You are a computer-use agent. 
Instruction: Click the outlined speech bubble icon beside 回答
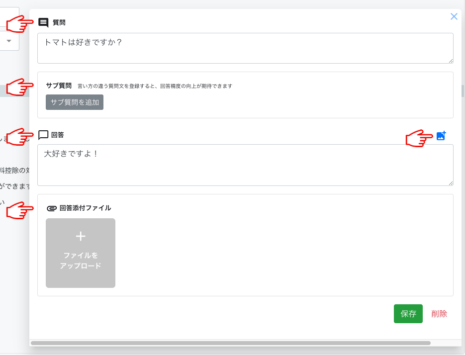point(43,135)
